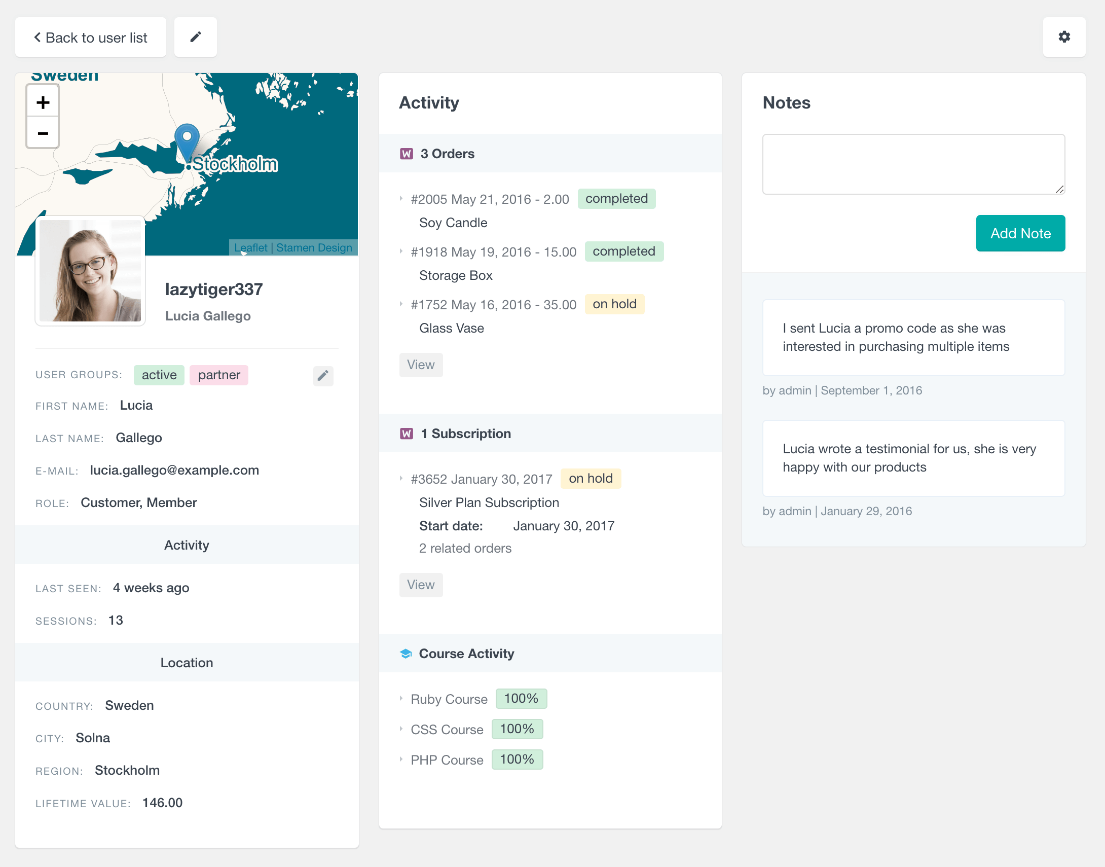1105x867 pixels.
Task: Click the View button under 3 Orders
Action: [421, 364]
